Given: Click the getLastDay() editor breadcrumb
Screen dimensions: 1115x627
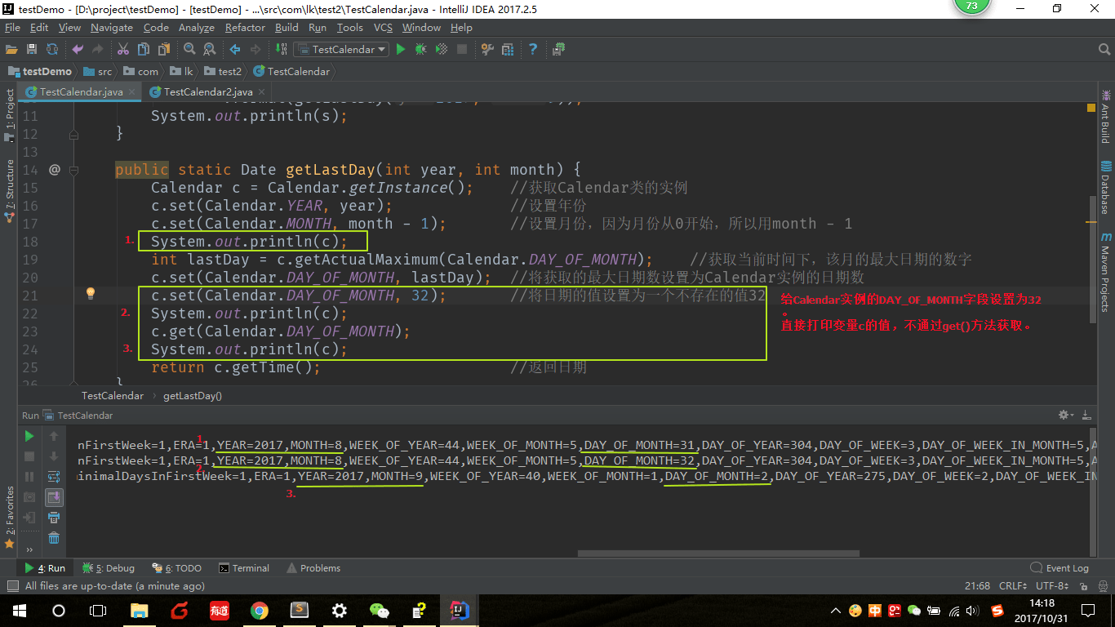Looking at the screenshot, I should [193, 395].
